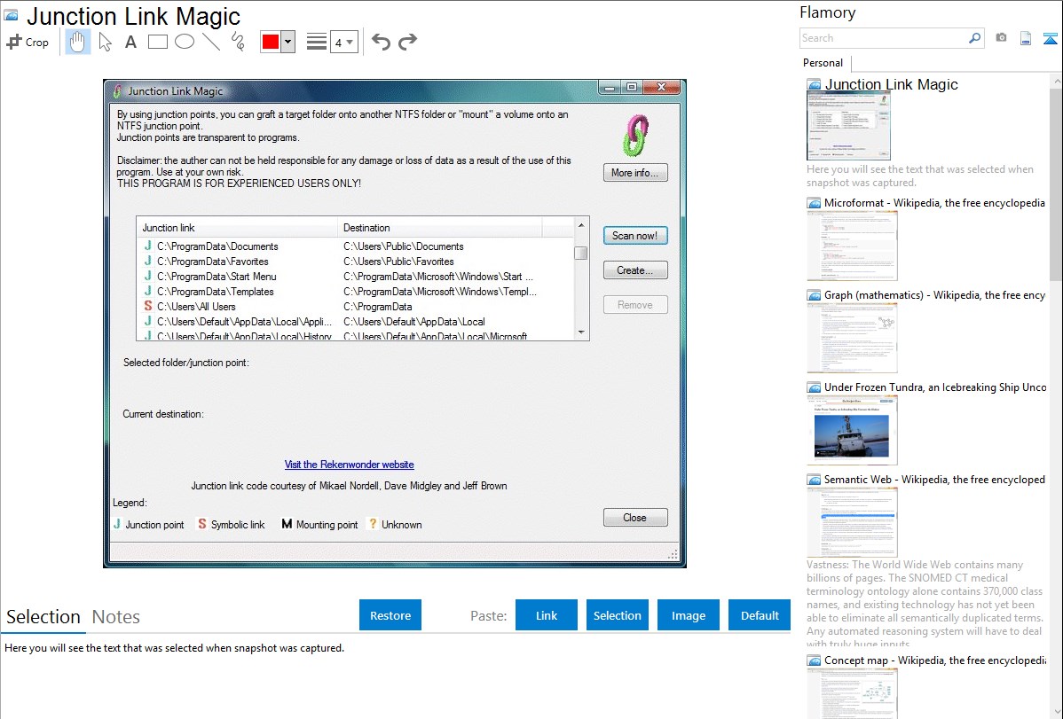Click the Restore button
The image size is (1063, 719).
click(x=390, y=615)
